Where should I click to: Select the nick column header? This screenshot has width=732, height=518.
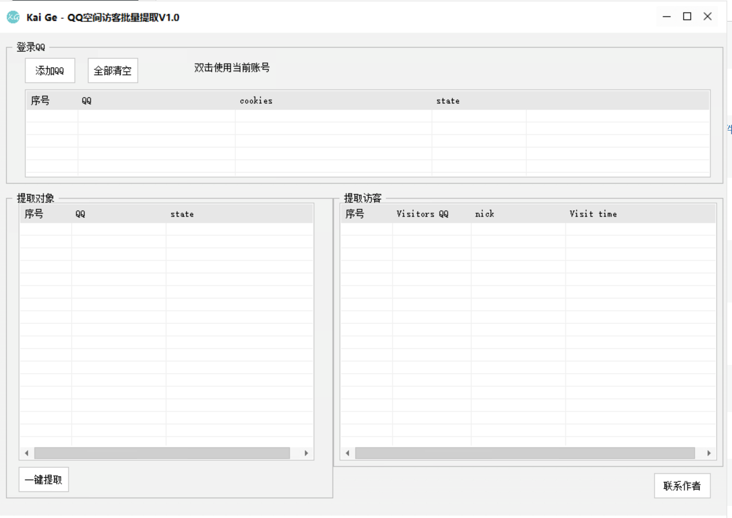coord(484,213)
